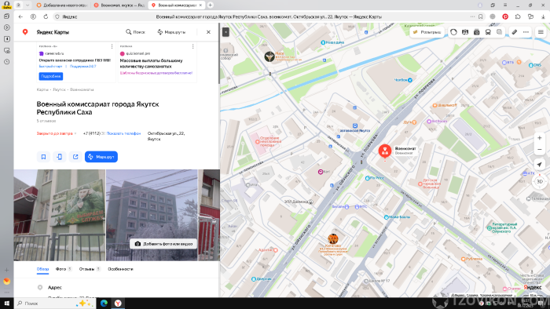The width and height of the screenshot is (550, 309).
Task: Open the sidebar video play icon
Action: 6,27
